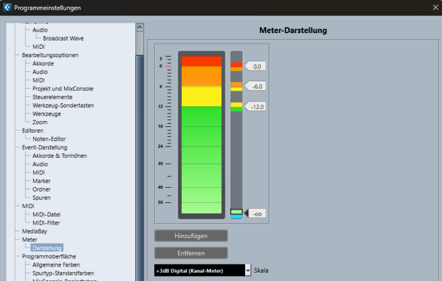The width and height of the screenshot is (442, 281).
Task: Select Editoren category
Action: coord(32,131)
